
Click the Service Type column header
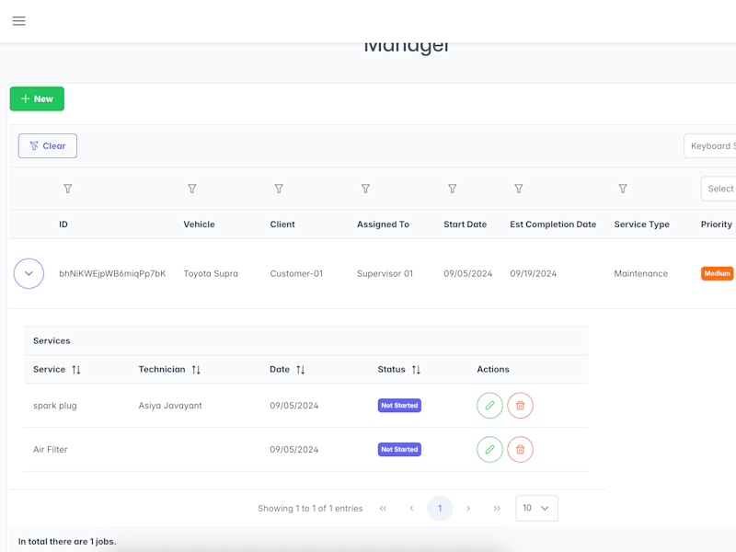(641, 224)
